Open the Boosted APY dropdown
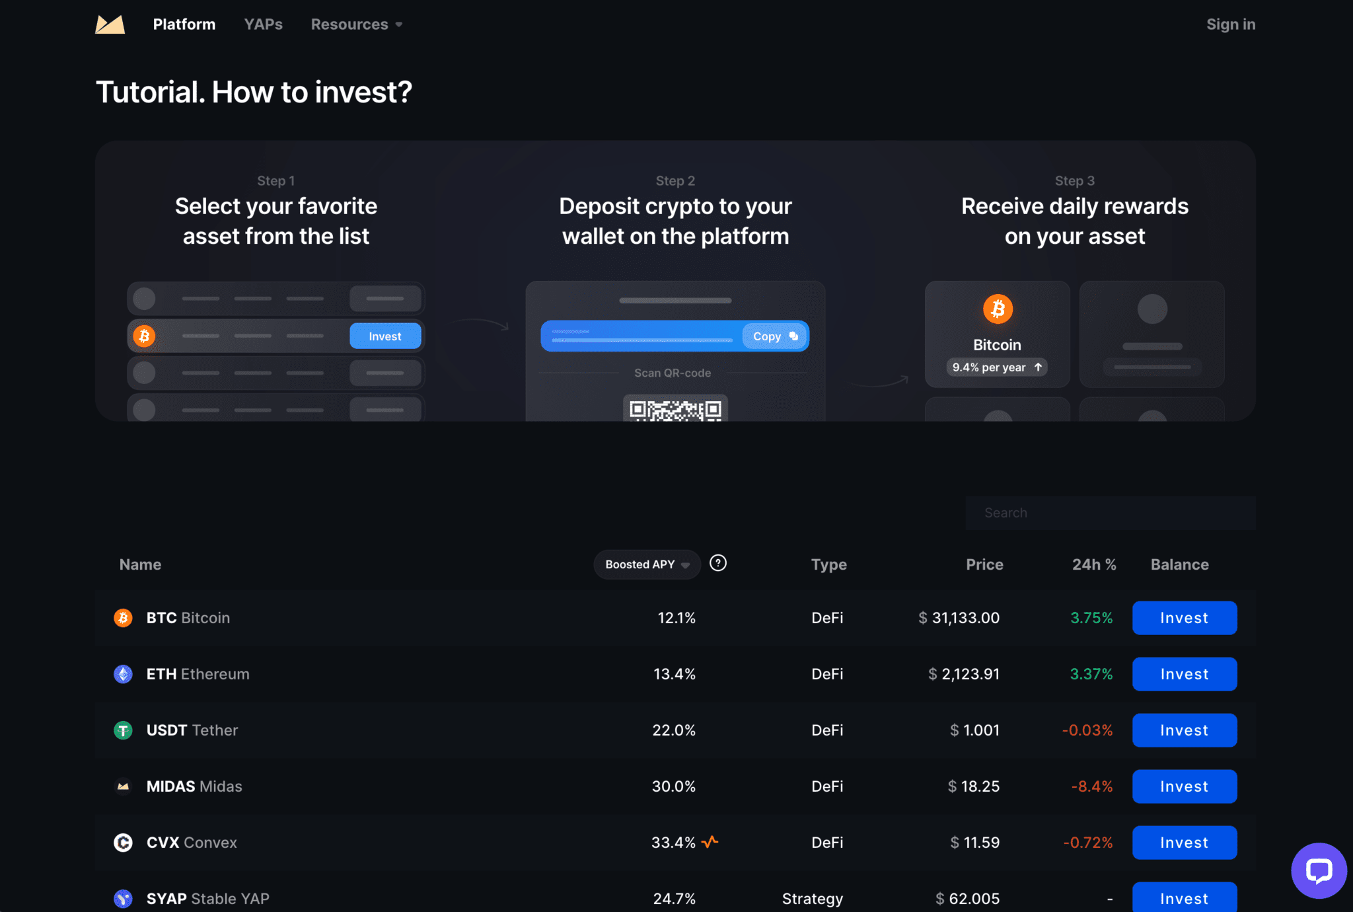Screen dimensions: 1353x912 647,564
